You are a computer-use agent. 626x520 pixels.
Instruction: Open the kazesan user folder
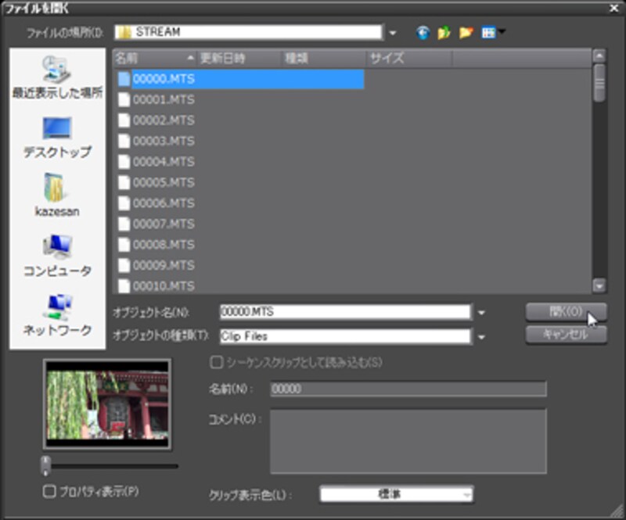pyautogui.click(x=57, y=197)
